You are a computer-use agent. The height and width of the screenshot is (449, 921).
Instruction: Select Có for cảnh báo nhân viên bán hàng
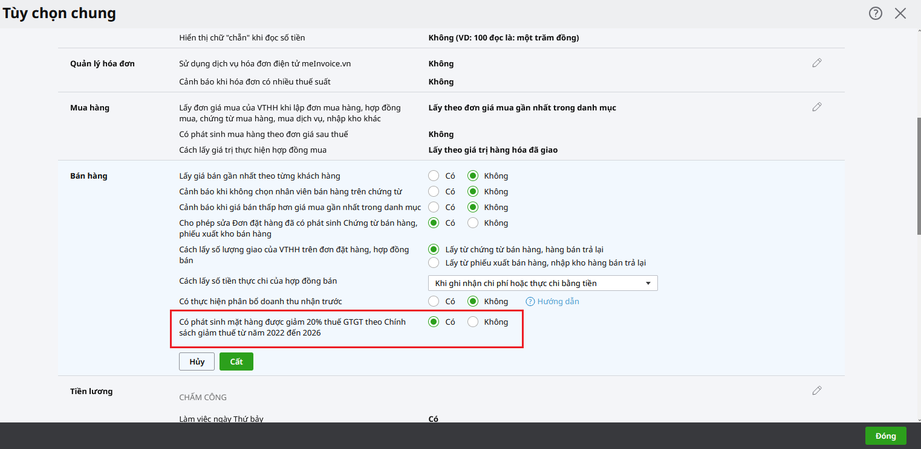pyautogui.click(x=434, y=192)
